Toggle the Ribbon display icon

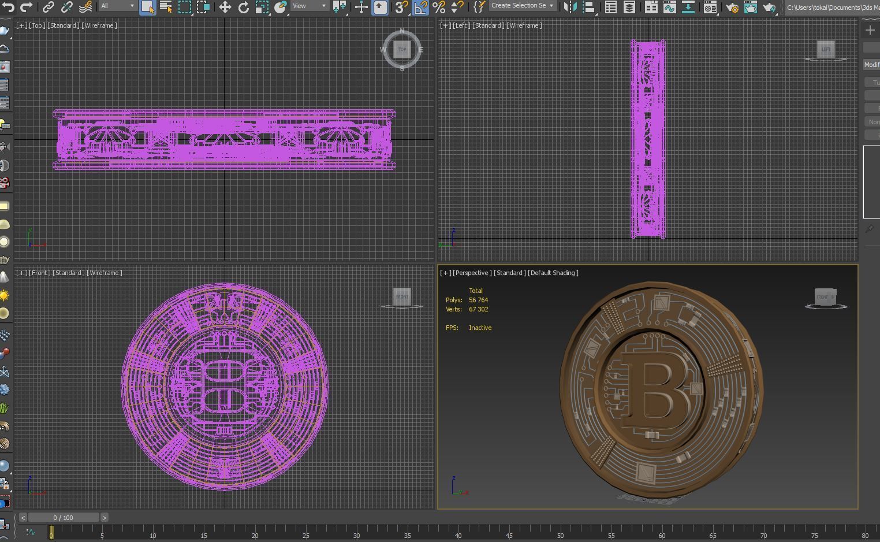651,7
